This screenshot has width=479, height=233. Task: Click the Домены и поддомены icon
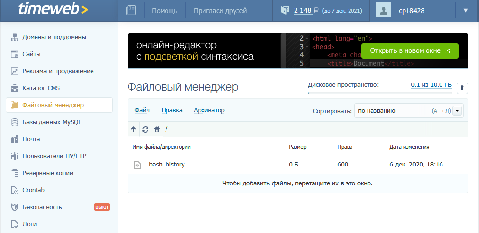pyautogui.click(x=14, y=37)
